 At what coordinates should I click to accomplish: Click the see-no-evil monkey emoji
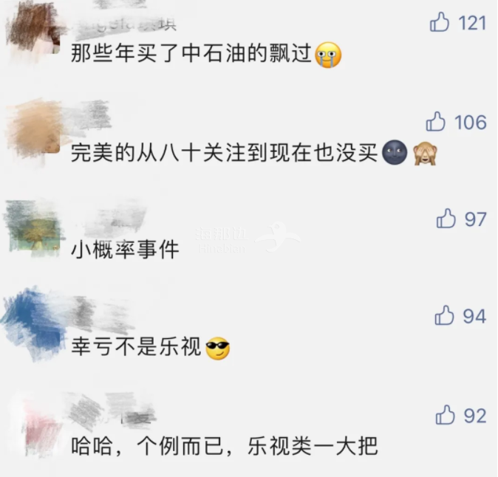coord(426,153)
